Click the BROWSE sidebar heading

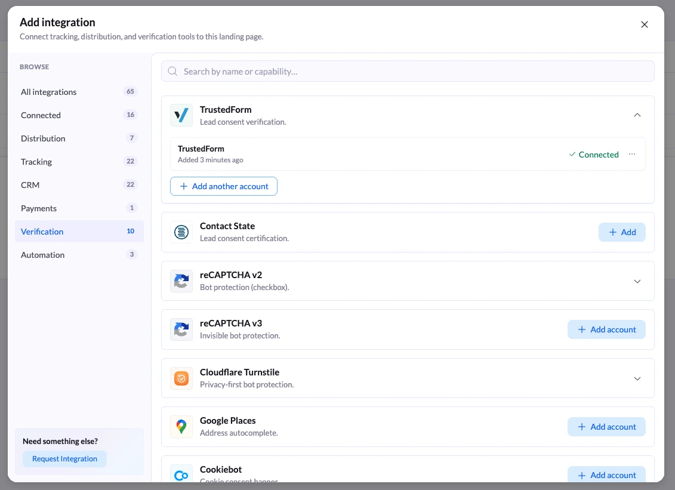pyautogui.click(x=35, y=67)
